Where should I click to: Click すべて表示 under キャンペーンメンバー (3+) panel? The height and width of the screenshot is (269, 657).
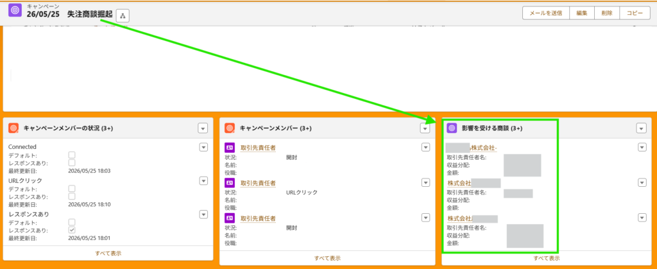(x=327, y=258)
